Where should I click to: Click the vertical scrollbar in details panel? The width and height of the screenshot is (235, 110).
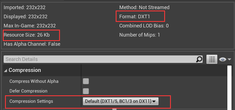click(x=229, y=88)
